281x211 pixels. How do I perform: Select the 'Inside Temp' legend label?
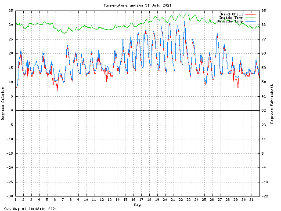click(231, 18)
